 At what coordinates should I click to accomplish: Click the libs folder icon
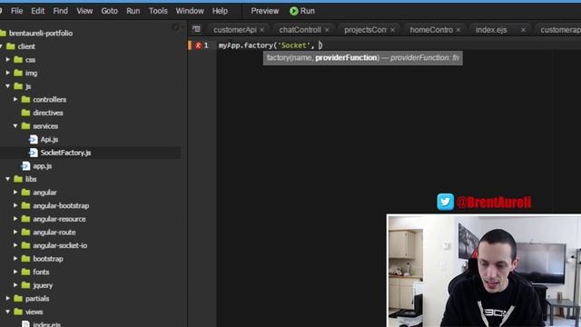coord(18,179)
